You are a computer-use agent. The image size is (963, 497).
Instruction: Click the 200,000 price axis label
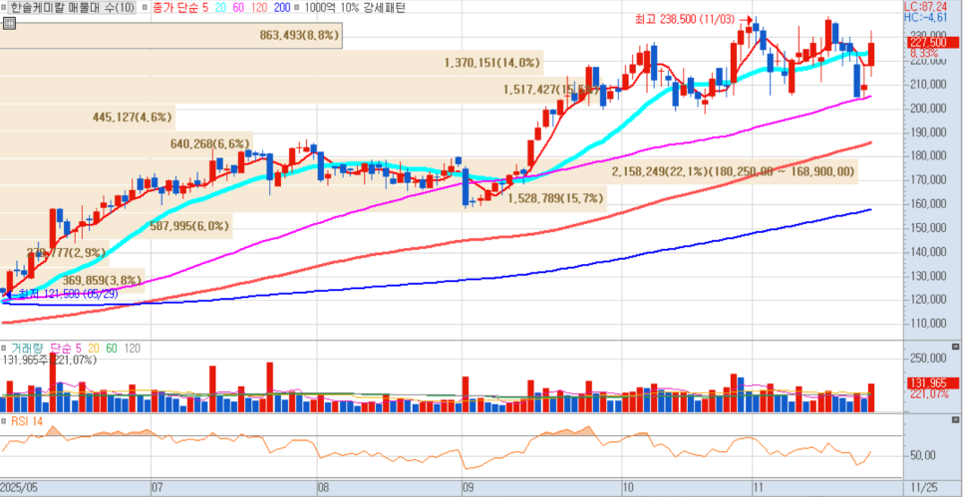pyautogui.click(x=928, y=109)
